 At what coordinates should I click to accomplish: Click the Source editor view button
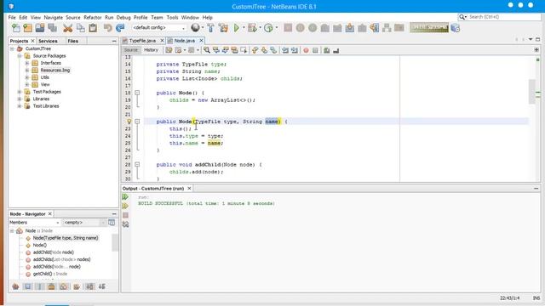tap(131, 50)
